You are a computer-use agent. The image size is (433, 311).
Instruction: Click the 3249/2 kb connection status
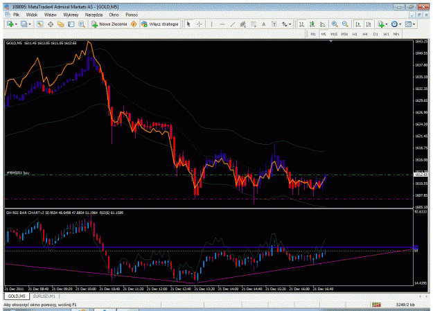[405, 305]
